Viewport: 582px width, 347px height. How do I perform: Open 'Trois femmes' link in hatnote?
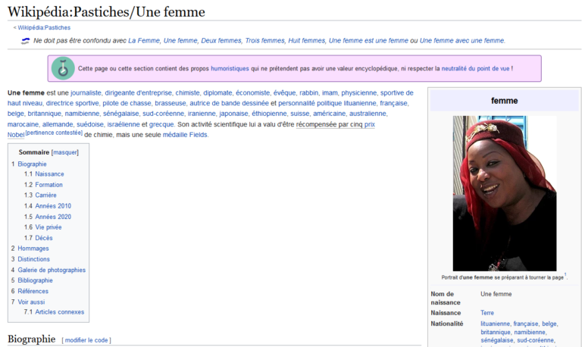tap(264, 40)
